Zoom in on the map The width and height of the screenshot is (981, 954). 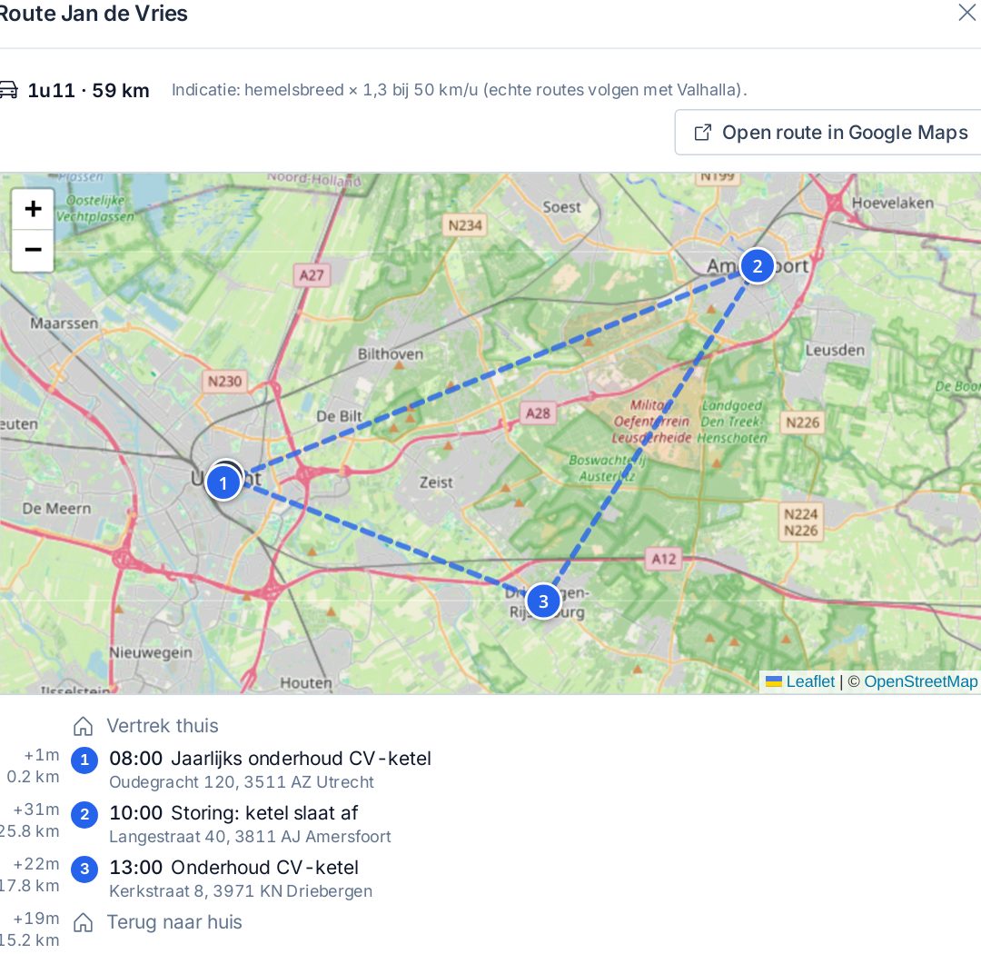click(x=34, y=208)
